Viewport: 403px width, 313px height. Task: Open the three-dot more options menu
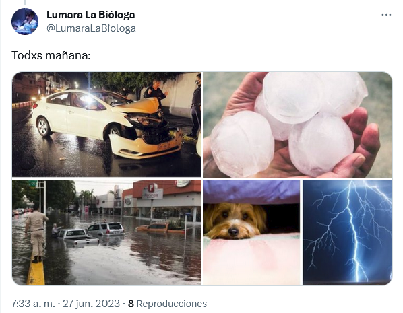(x=386, y=15)
